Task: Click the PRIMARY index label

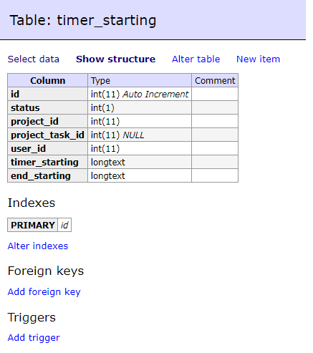Action: coord(33,225)
